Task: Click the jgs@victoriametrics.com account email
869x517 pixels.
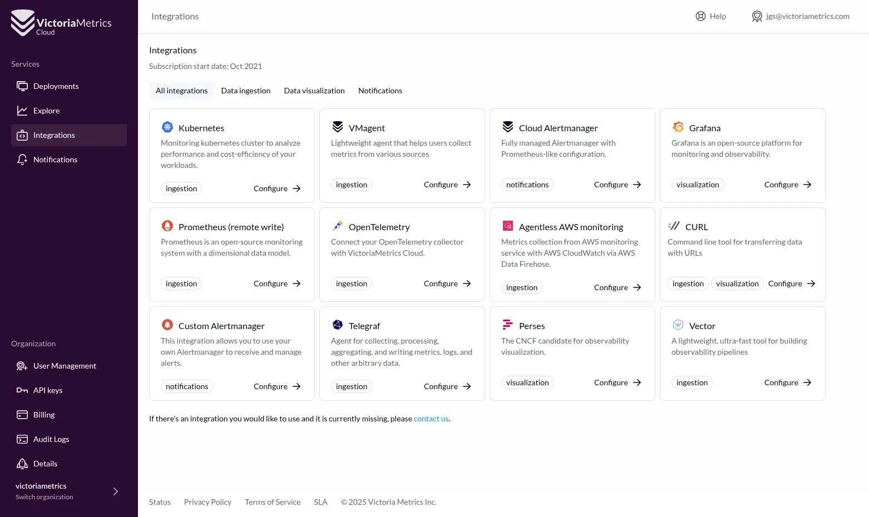Action: (x=807, y=16)
